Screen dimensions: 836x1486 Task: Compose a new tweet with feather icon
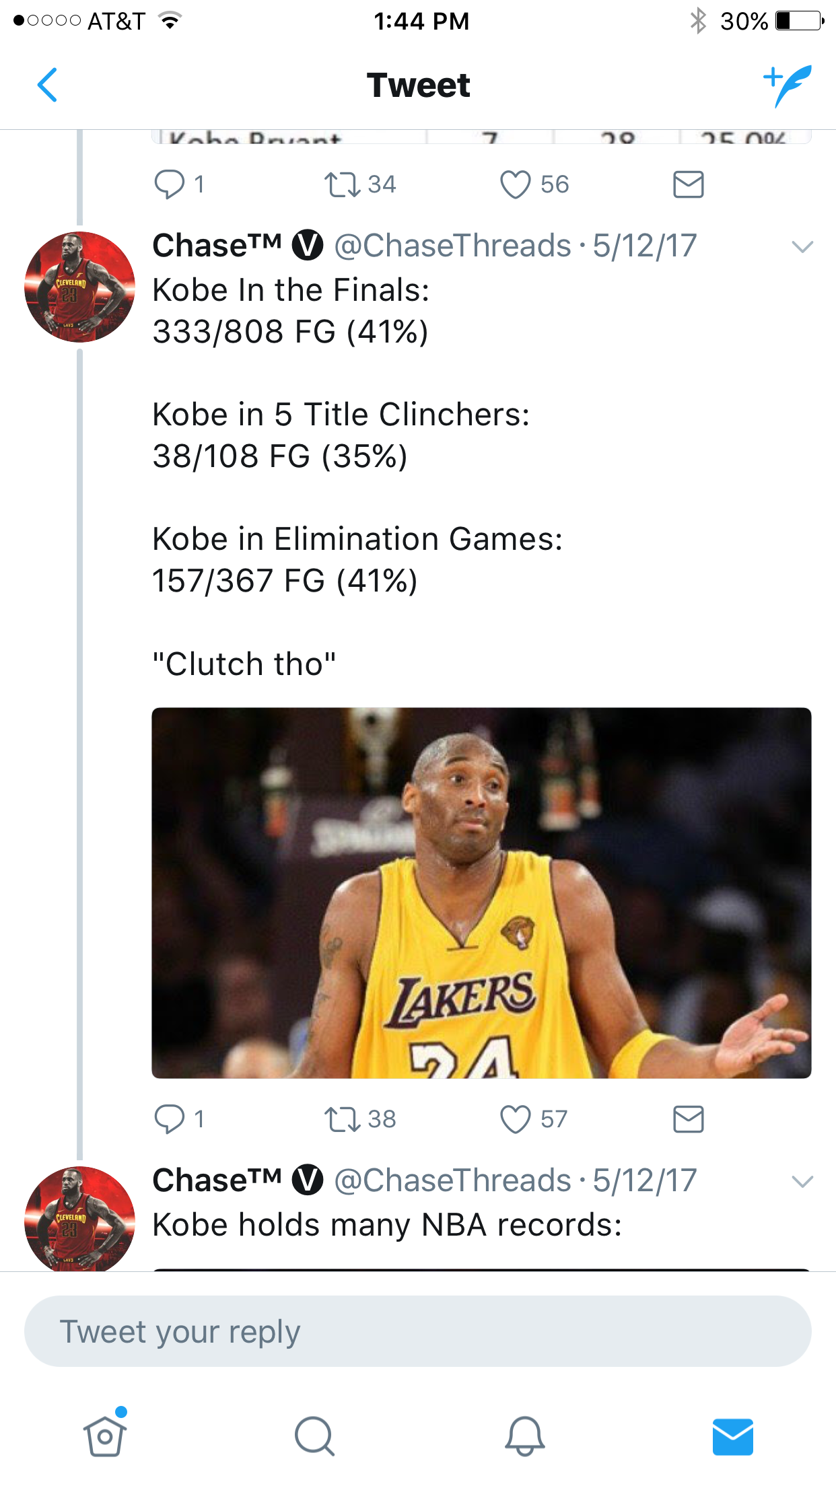tap(787, 85)
